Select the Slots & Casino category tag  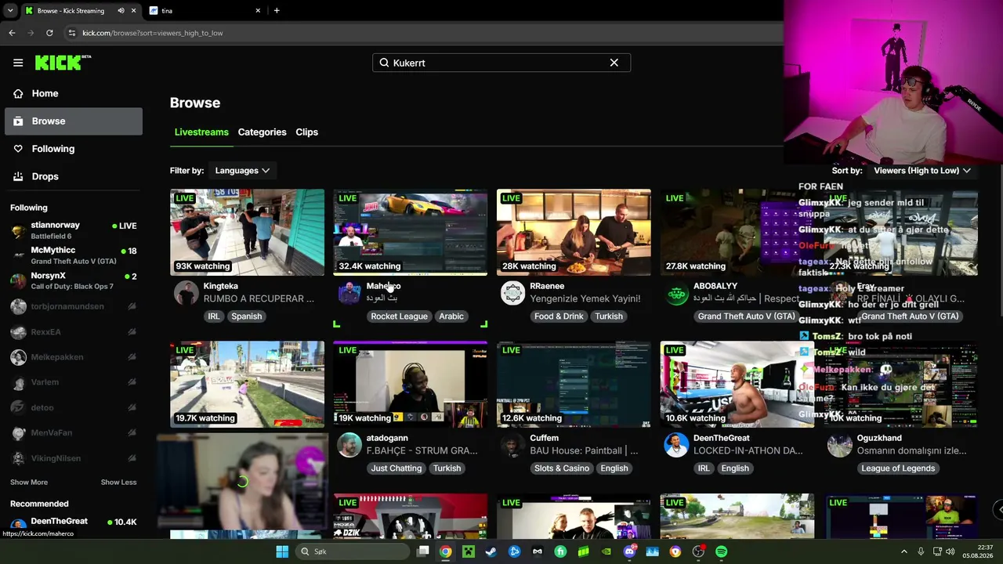pos(562,468)
